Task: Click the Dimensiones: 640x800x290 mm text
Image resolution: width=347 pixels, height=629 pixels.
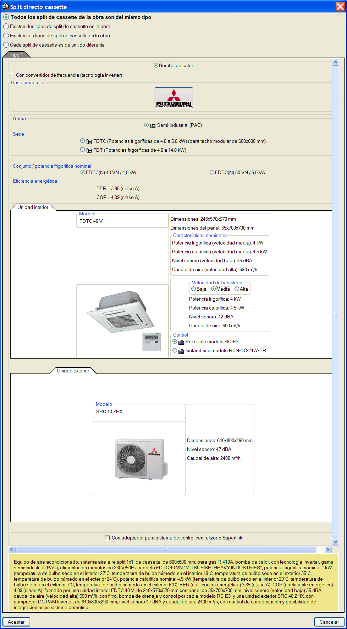Action: coord(220,441)
